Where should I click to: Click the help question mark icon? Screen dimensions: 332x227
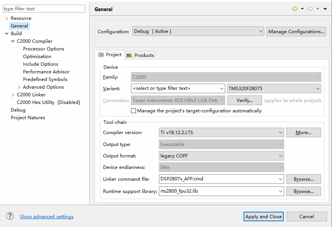(10, 216)
